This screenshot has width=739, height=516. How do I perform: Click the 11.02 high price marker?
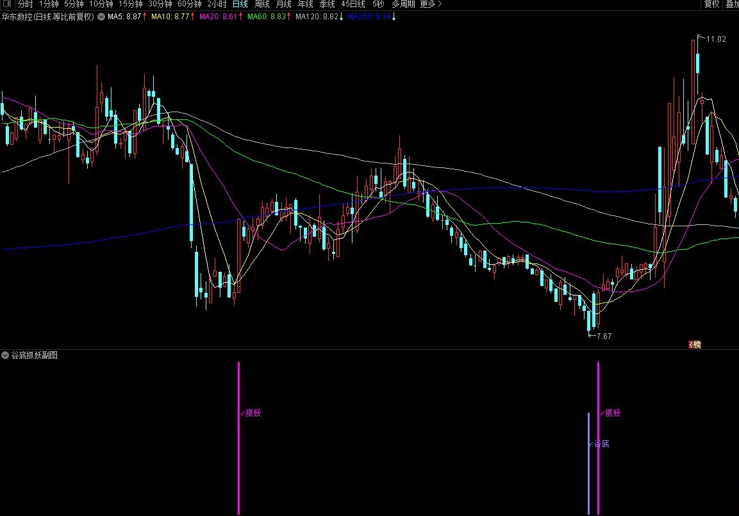pyautogui.click(x=716, y=39)
